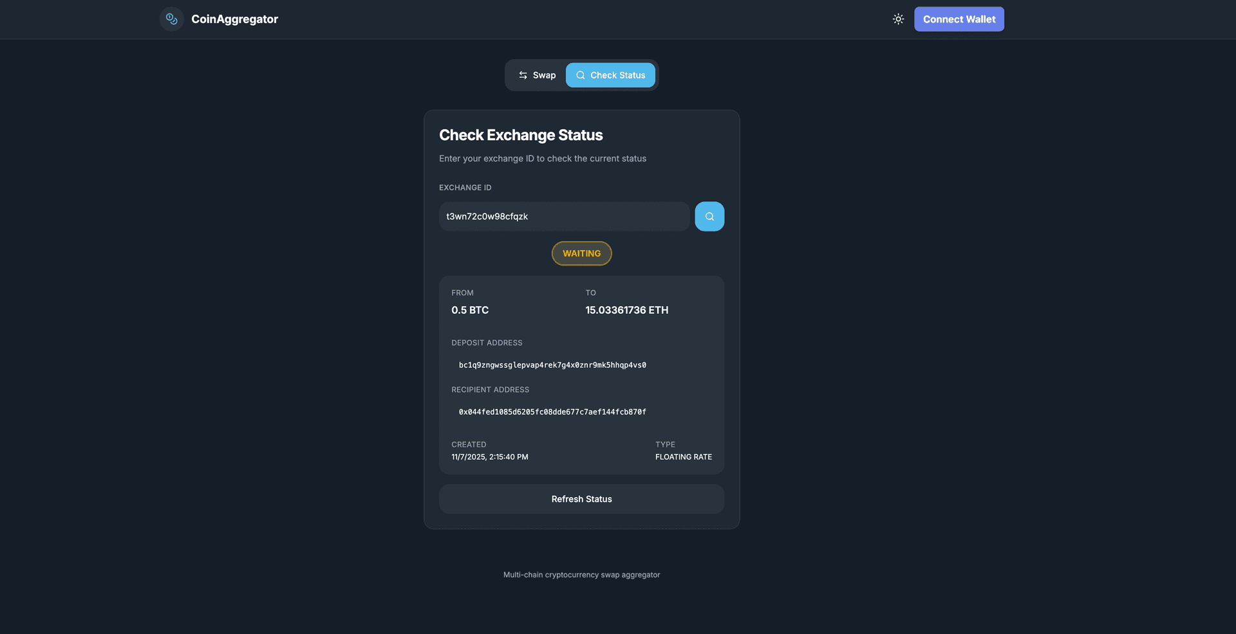Click the created timestamp 11/7/2025

click(x=489, y=457)
